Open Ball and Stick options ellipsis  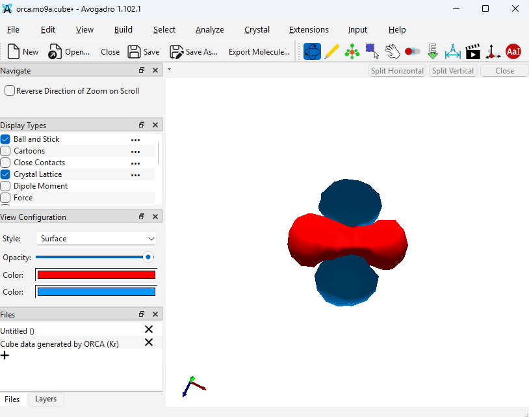[x=135, y=139]
